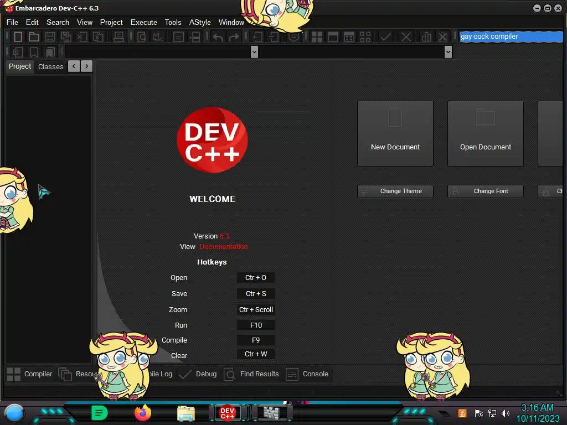
Task: Click the Close All files toolbar icon
Action: [x=98, y=37]
